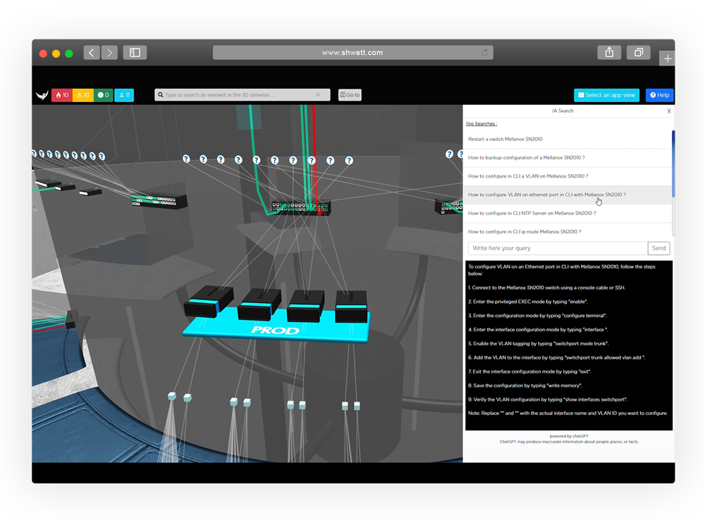Toggle the Safari sidebar button
705x520 pixels.
pyautogui.click(x=135, y=53)
